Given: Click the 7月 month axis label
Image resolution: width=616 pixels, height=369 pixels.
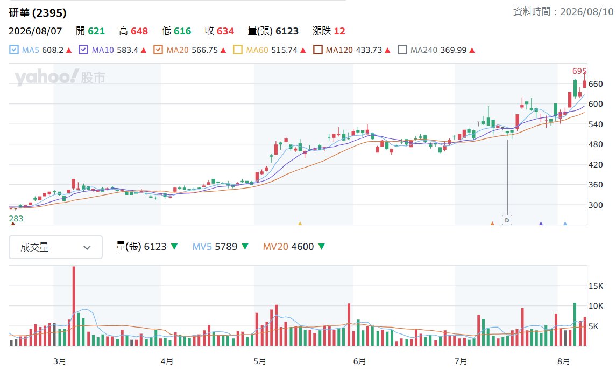Looking at the screenshot, I should [x=461, y=361].
